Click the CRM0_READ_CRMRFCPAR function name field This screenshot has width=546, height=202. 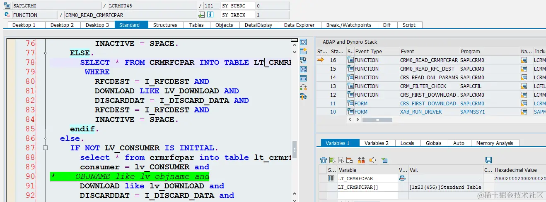(x=130, y=15)
